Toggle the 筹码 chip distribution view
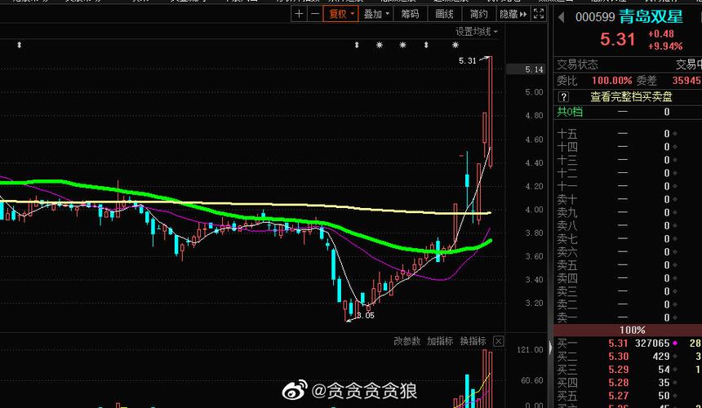The image size is (702, 408). click(x=410, y=14)
